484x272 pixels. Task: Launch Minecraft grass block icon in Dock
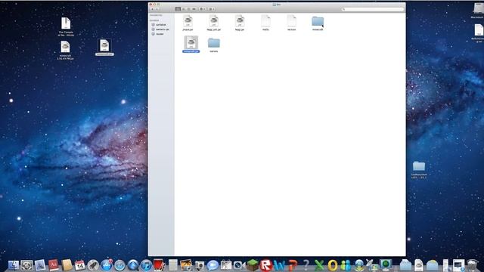[x=253, y=265]
